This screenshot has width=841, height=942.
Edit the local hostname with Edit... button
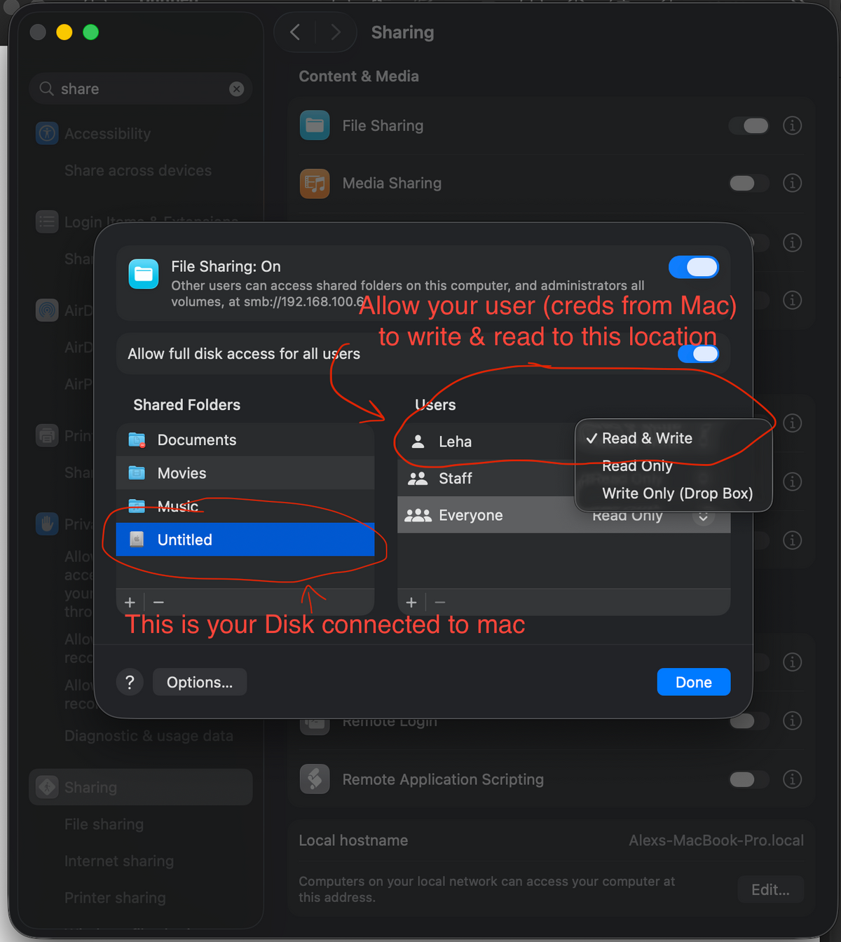pos(770,889)
